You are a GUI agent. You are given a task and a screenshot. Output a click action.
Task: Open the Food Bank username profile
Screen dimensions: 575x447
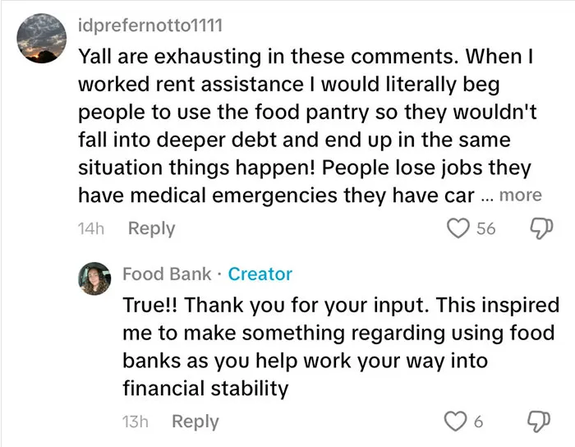[167, 274]
